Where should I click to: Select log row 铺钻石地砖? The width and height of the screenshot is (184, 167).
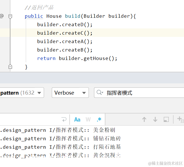click(60, 139)
